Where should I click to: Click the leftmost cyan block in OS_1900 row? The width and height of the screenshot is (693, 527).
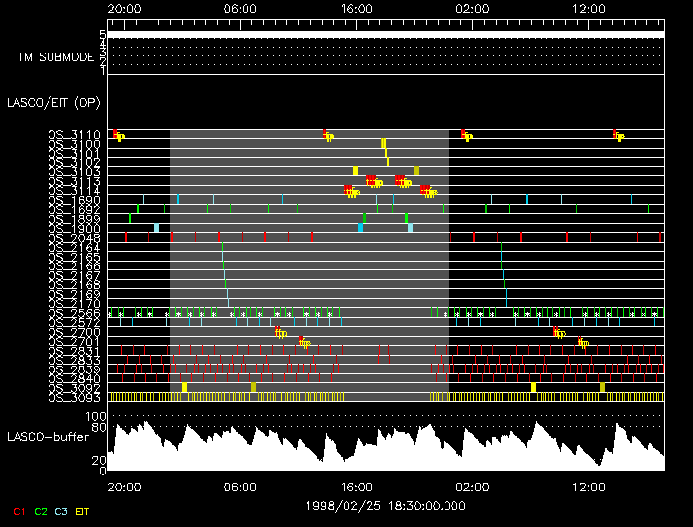coord(156,228)
